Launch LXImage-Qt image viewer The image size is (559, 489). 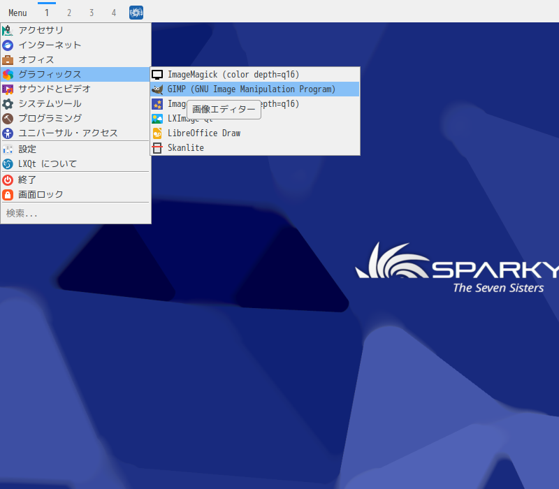click(255, 118)
